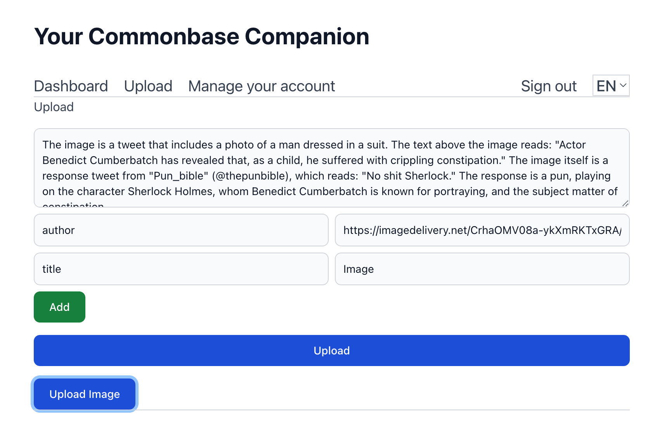662x429 pixels.
Task: Go to Upload in the navigation bar
Action: 148,86
